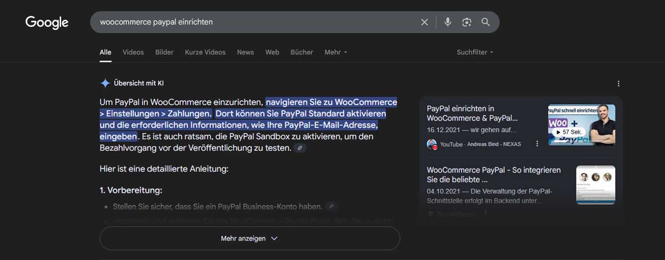Open WooCommerce PayPal integration article link
The height and width of the screenshot is (260, 665).
pyautogui.click(x=493, y=175)
